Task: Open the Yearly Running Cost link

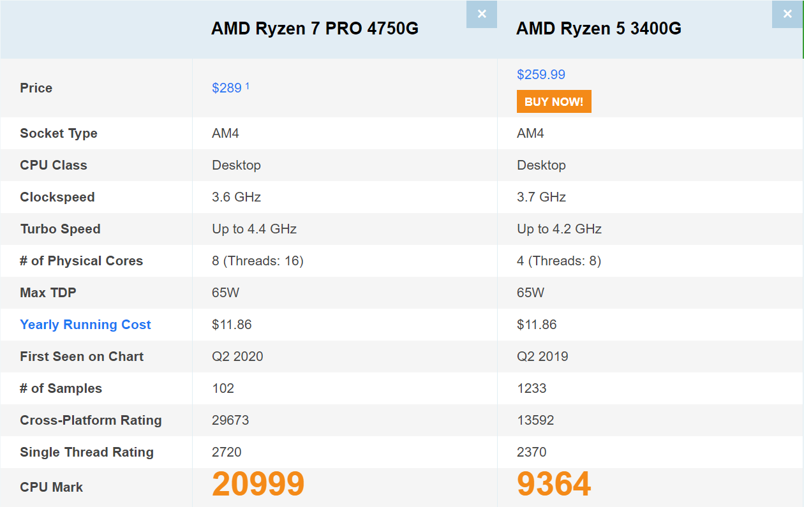Action: point(86,325)
